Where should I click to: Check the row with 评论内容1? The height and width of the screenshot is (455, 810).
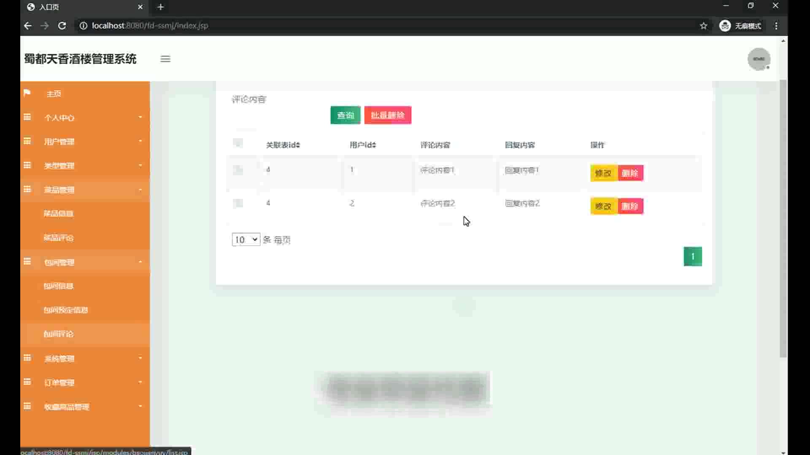pyautogui.click(x=238, y=170)
